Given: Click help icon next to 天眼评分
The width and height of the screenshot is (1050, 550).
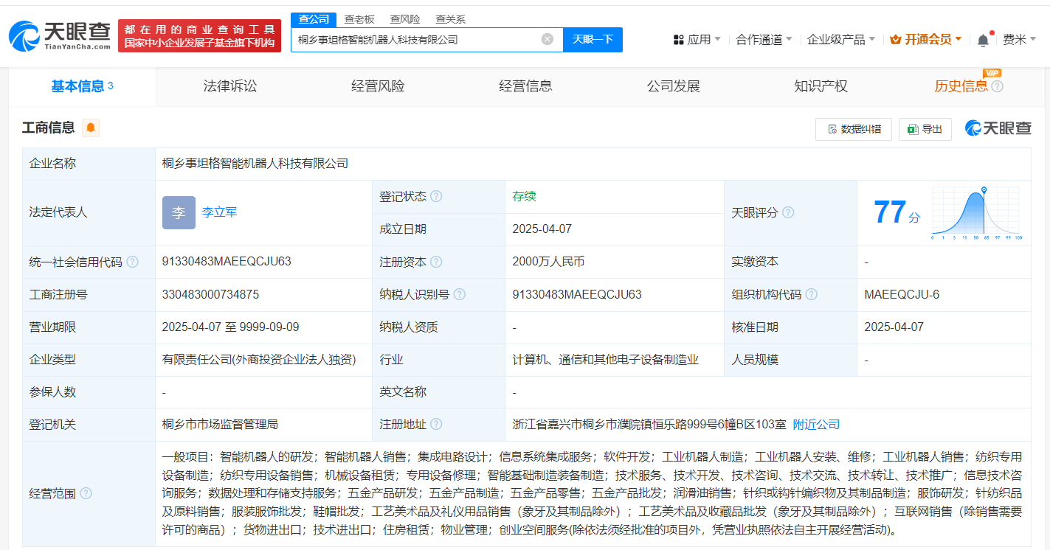Looking at the screenshot, I should [x=788, y=212].
